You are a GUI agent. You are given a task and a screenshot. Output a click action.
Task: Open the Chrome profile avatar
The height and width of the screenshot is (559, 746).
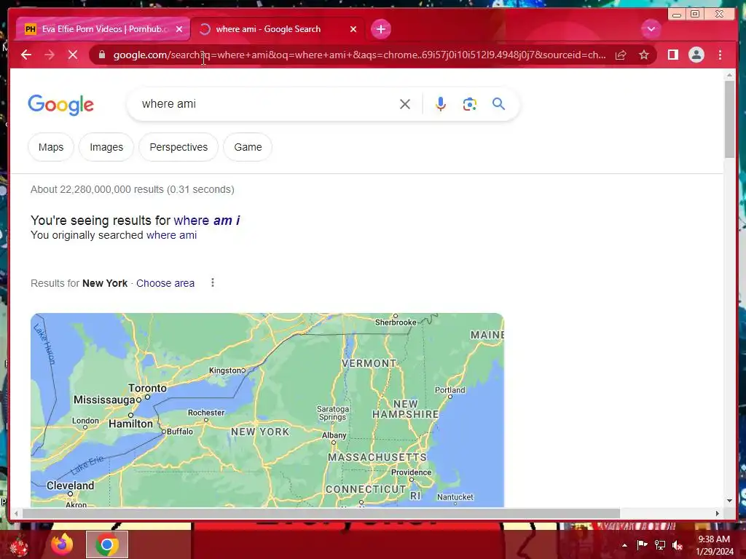point(696,55)
